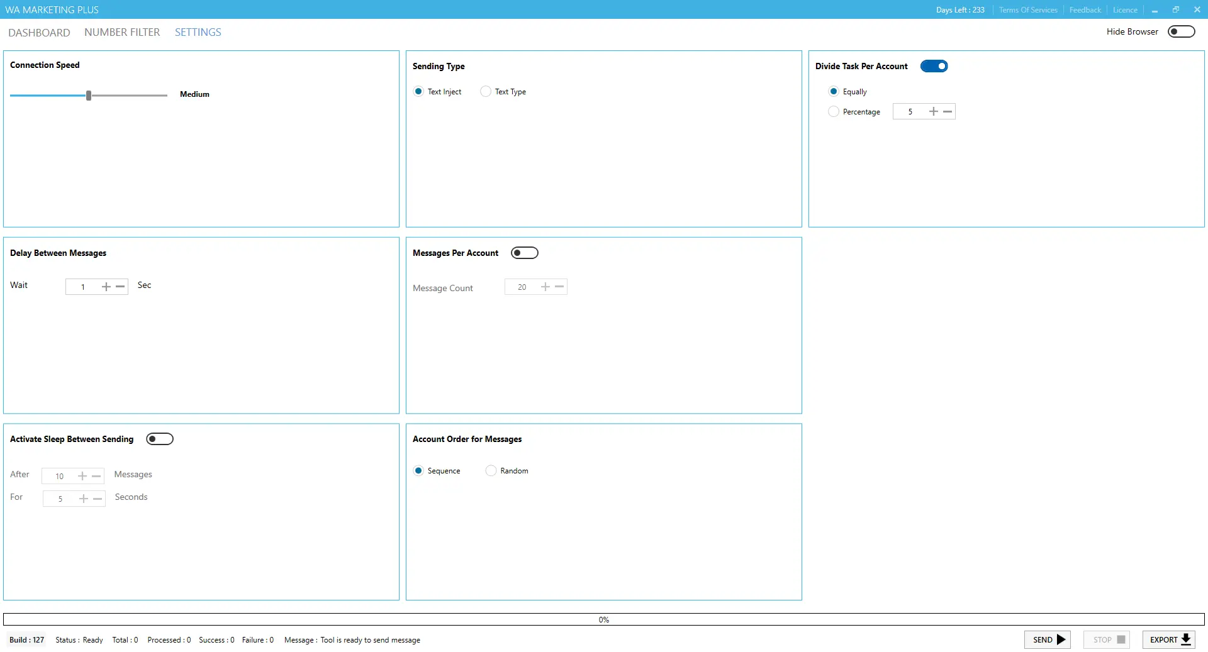Click plus icon beside Percentage value
Screen dimensions: 1208x652
point(933,111)
